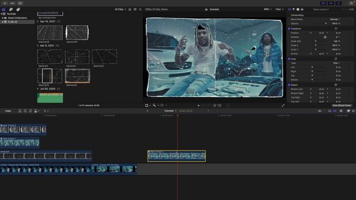Select the green Jul 30, 2020 clip thumbnail
The height and width of the screenshot is (200, 356).
pos(50,98)
